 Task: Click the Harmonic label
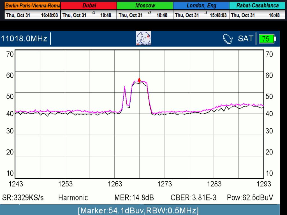(x=73, y=198)
